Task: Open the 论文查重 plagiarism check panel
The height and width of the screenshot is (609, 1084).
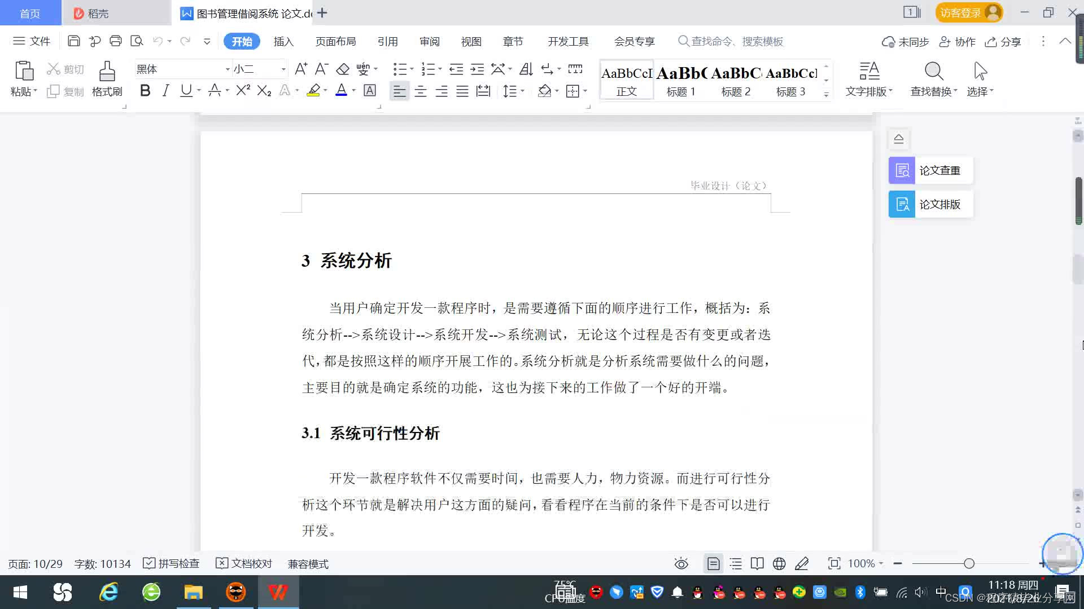Action: pyautogui.click(x=930, y=170)
